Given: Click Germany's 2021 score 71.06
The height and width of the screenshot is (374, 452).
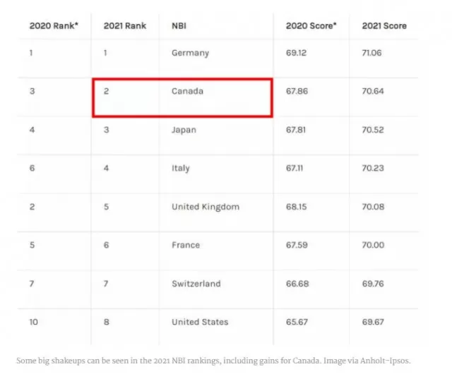Looking at the screenshot, I should 372,53.
